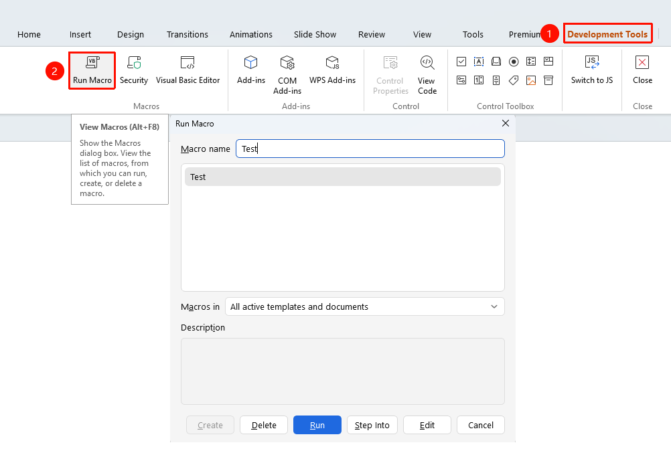Open the Slide Show tab
The height and width of the screenshot is (459, 671).
[315, 35]
